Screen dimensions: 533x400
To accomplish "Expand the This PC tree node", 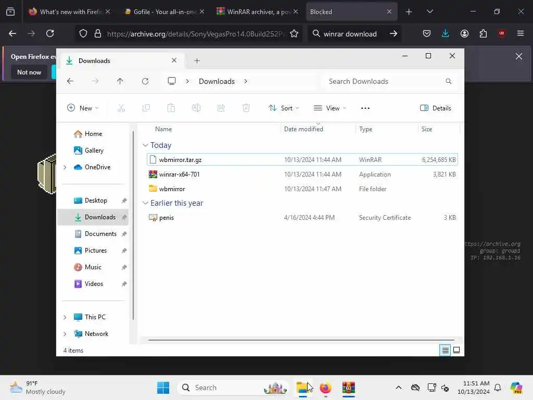I will coord(65,317).
